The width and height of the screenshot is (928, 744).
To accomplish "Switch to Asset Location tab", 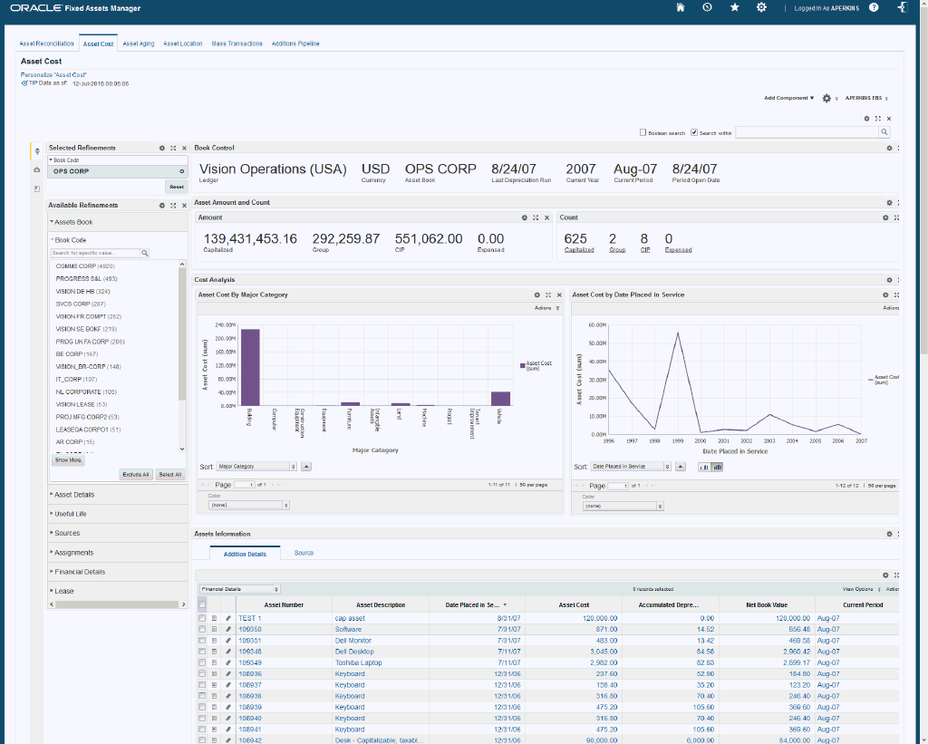I will [183, 43].
